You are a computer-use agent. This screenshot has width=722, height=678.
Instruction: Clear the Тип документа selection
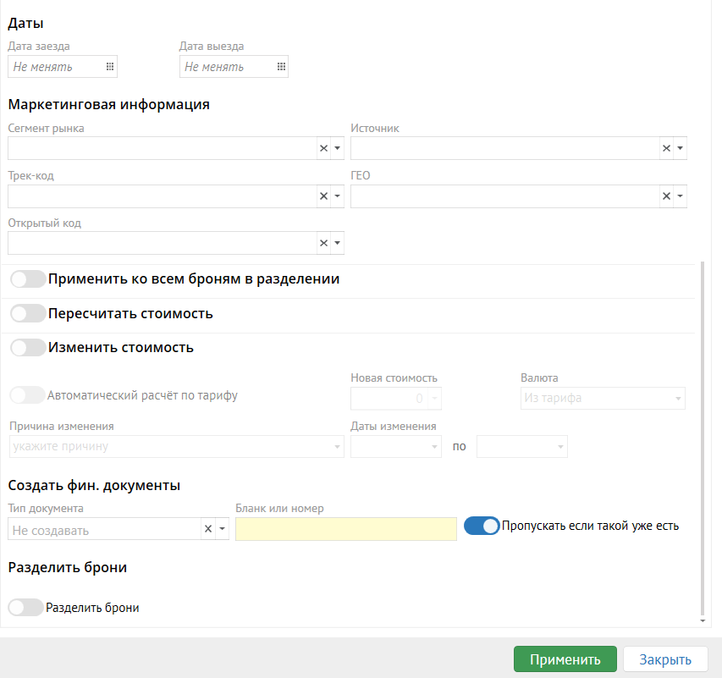click(207, 529)
